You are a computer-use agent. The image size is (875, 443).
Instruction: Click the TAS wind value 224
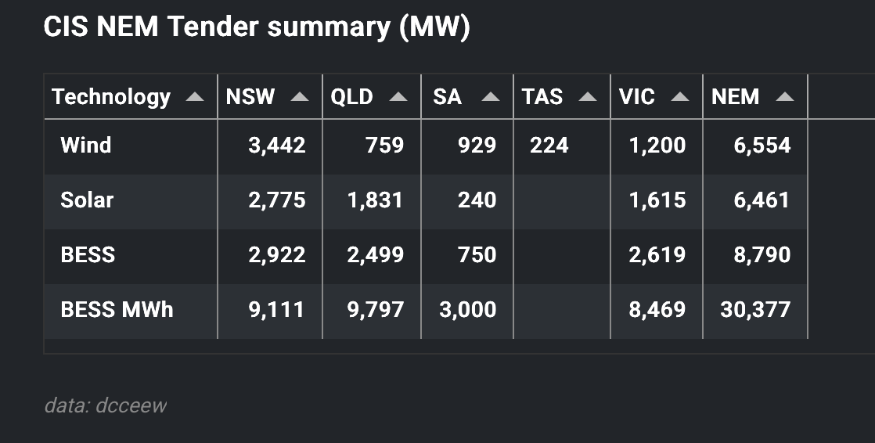pyautogui.click(x=549, y=146)
